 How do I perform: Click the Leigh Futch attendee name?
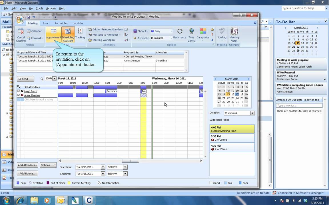tap(31, 91)
